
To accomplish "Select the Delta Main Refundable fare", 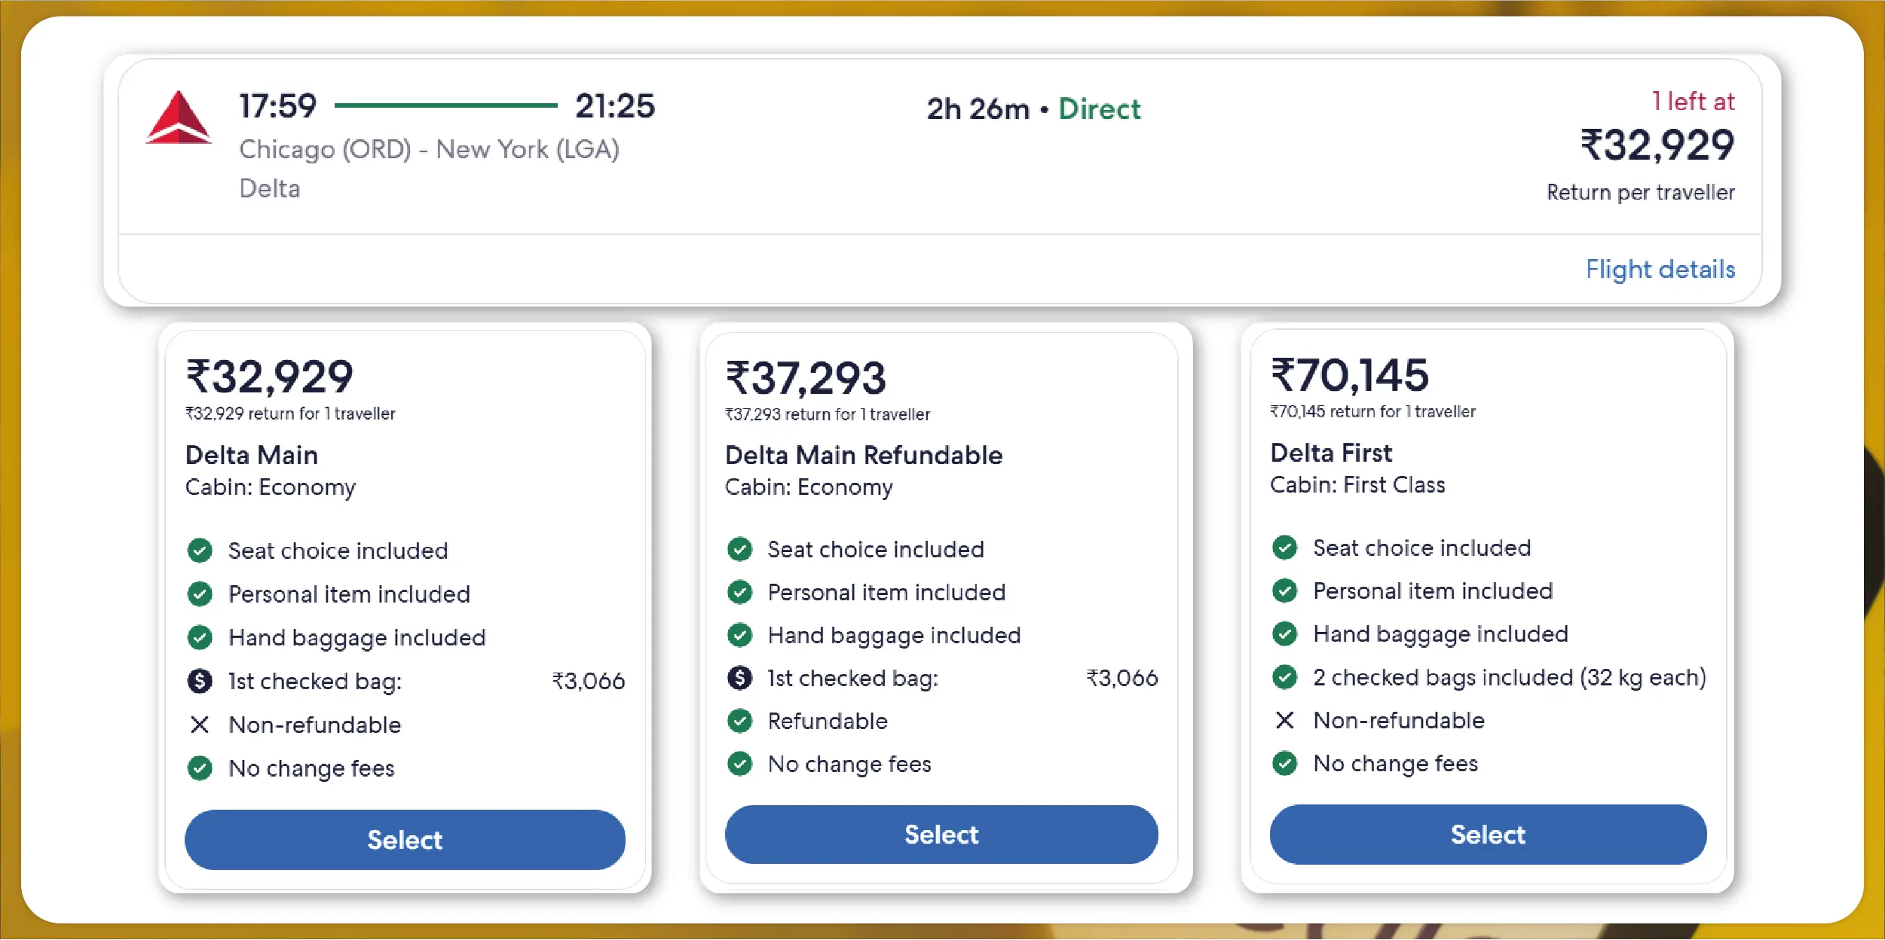I will [941, 835].
